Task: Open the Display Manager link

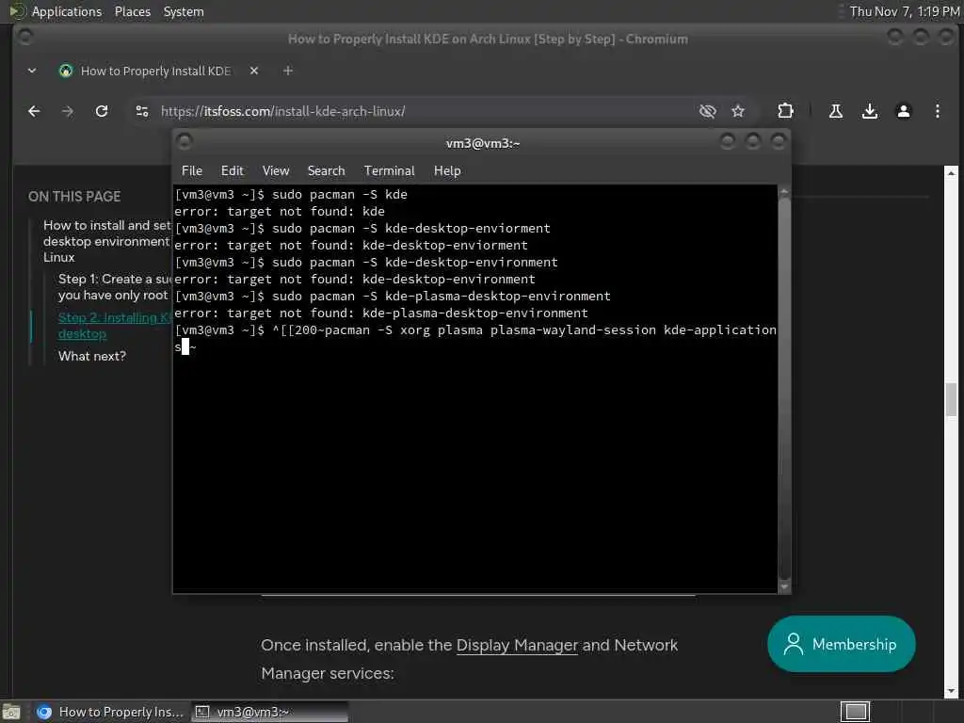Action: [517, 645]
